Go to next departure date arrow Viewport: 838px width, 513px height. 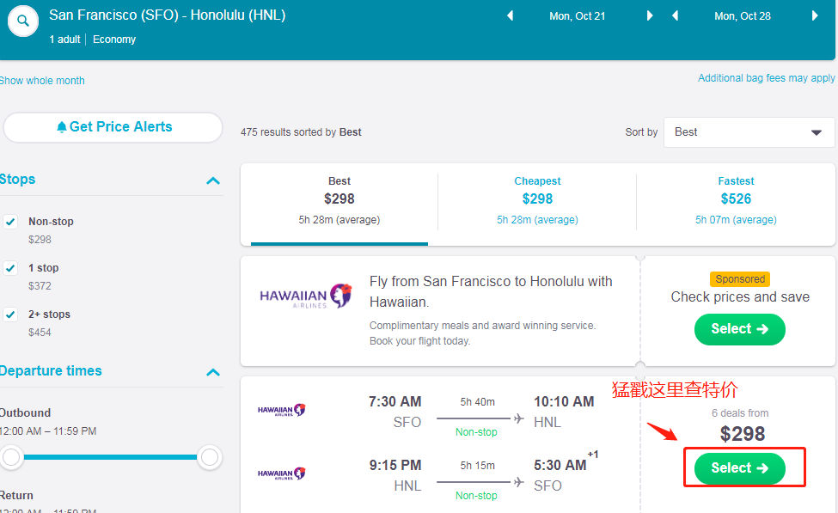(650, 16)
